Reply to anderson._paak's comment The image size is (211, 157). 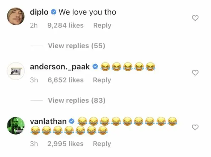click(102, 80)
